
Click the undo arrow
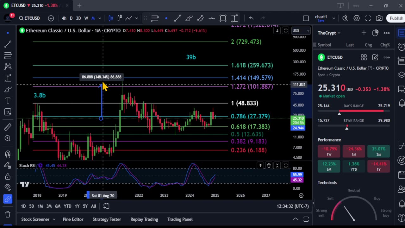pyautogui.click(x=251, y=18)
